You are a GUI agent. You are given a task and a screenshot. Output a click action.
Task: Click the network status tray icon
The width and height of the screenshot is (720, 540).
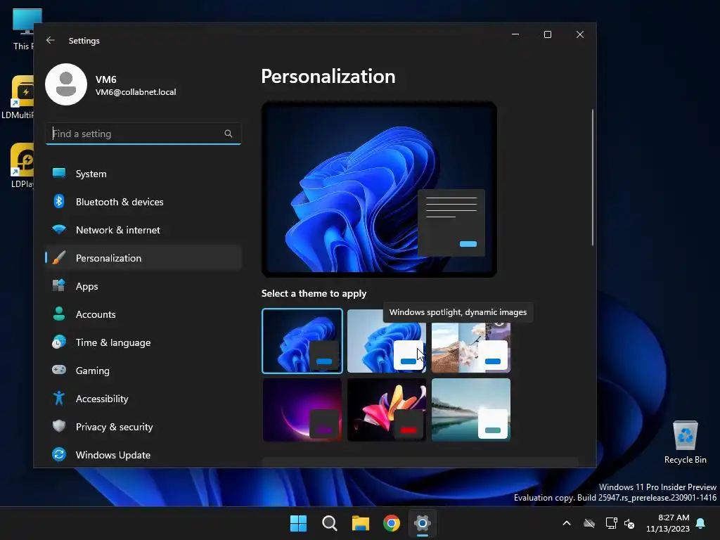[x=611, y=523]
